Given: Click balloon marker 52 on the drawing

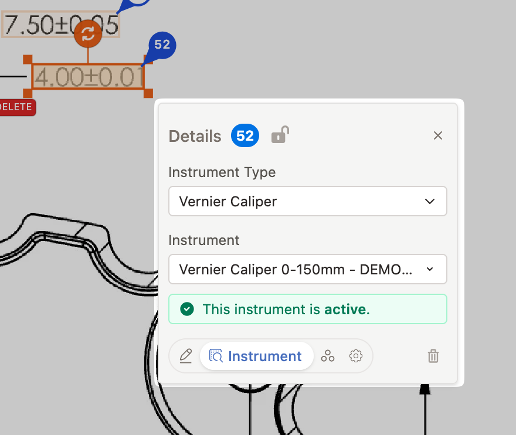Looking at the screenshot, I should (162, 45).
